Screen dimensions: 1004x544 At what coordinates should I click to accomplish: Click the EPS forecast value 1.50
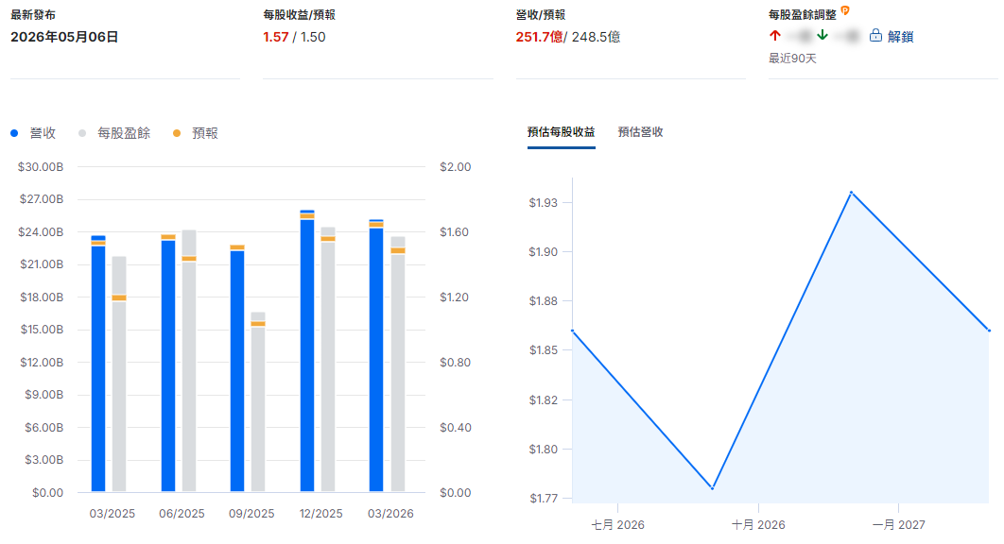point(313,37)
